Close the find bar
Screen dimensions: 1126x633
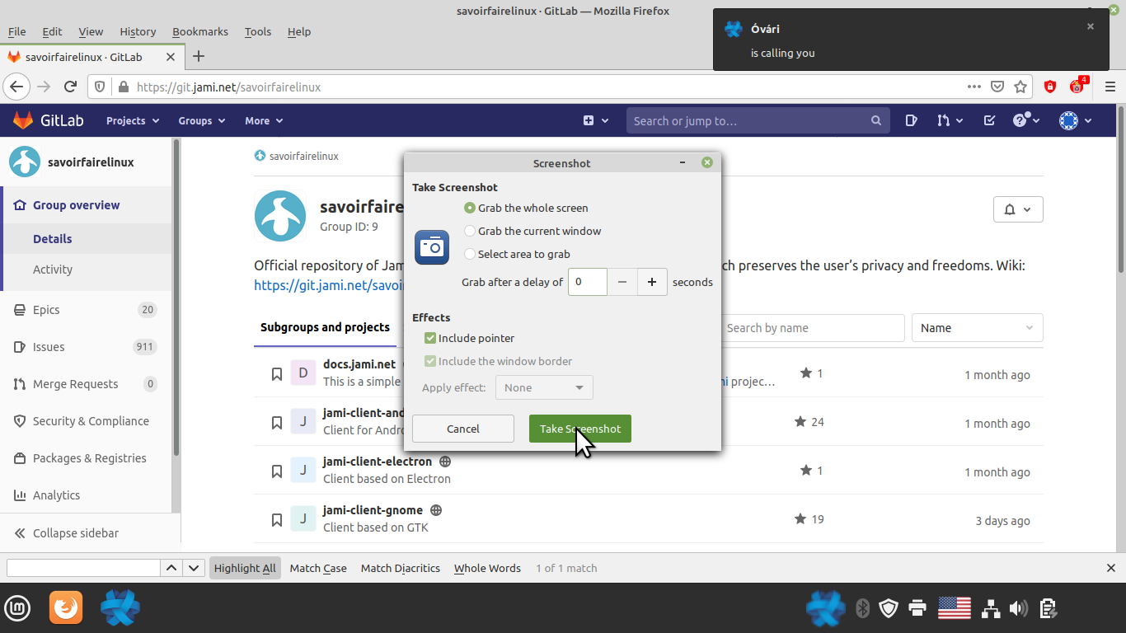point(1110,568)
